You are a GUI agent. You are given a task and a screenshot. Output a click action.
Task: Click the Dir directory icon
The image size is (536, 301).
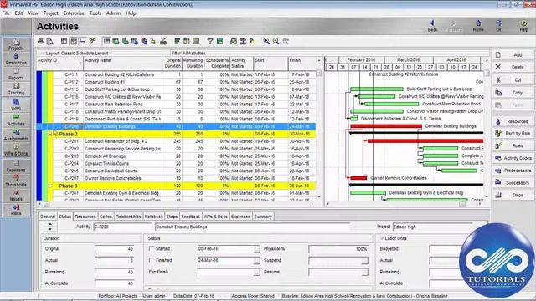coord(499,26)
